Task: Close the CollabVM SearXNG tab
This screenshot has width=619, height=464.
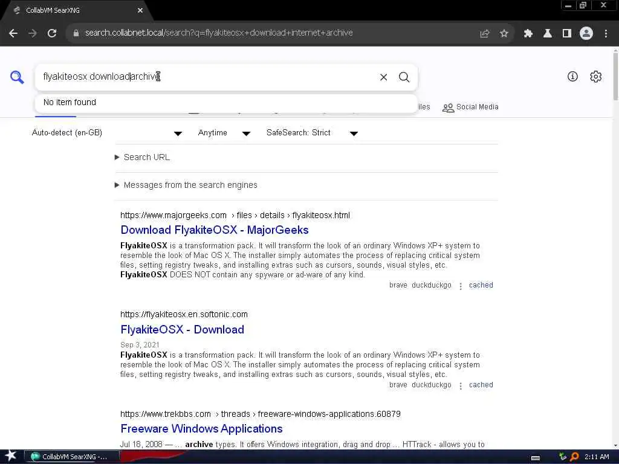Action: pyautogui.click(x=140, y=10)
